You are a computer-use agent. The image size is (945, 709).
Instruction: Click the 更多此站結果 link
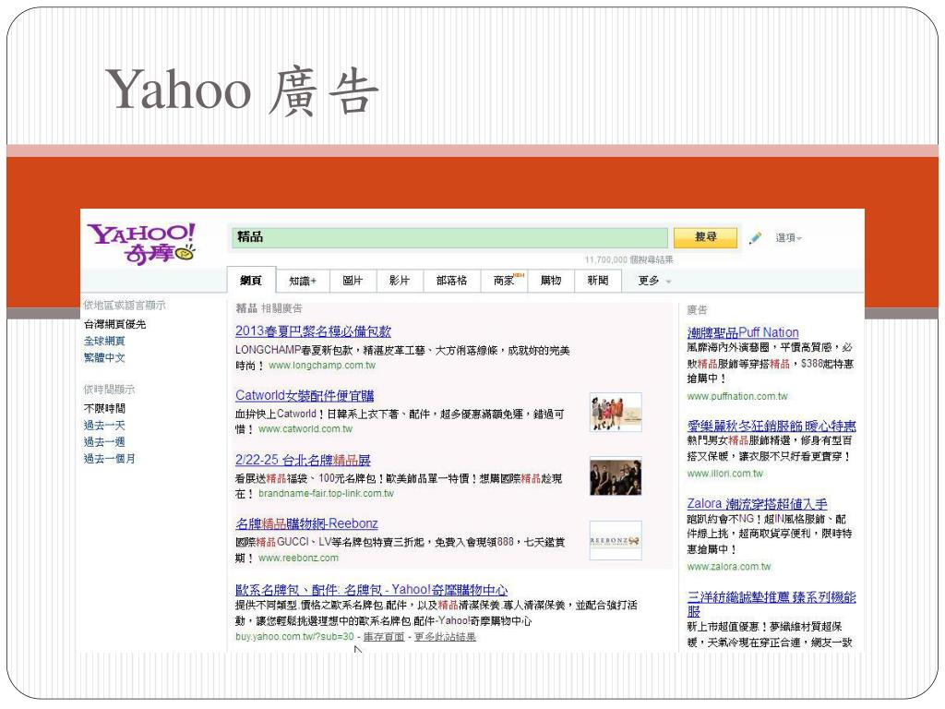445,637
